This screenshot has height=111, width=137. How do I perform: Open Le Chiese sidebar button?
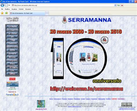pos(12,33)
